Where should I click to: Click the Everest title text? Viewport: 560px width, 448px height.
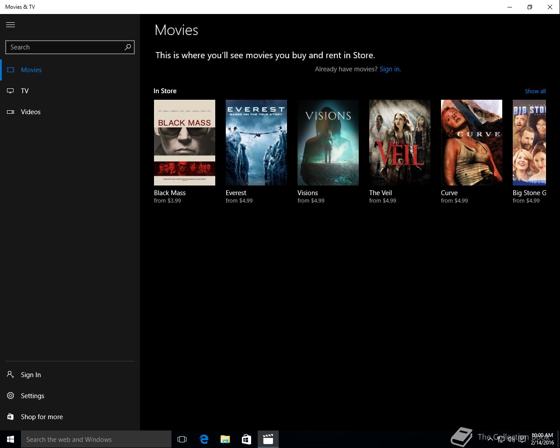click(x=236, y=193)
